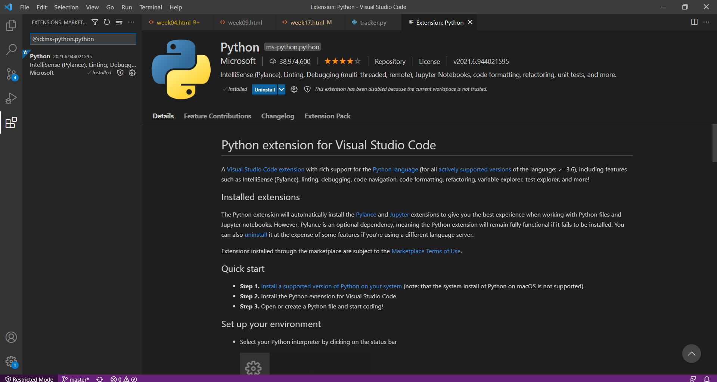Switch to the Changelog tab

277,116
